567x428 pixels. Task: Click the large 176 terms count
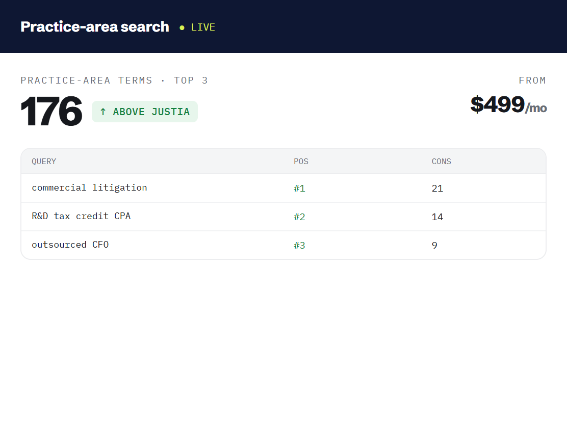[x=51, y=111]
